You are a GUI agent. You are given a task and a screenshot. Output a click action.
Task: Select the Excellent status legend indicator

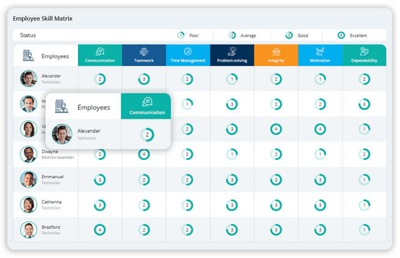[x=341, y=35]
